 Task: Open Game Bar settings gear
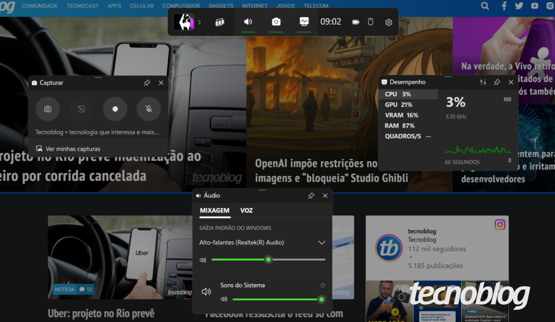[389, 22]
